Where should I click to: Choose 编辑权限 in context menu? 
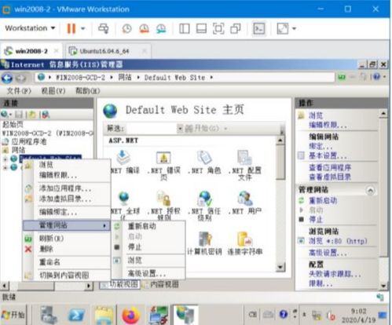point(66,175)
